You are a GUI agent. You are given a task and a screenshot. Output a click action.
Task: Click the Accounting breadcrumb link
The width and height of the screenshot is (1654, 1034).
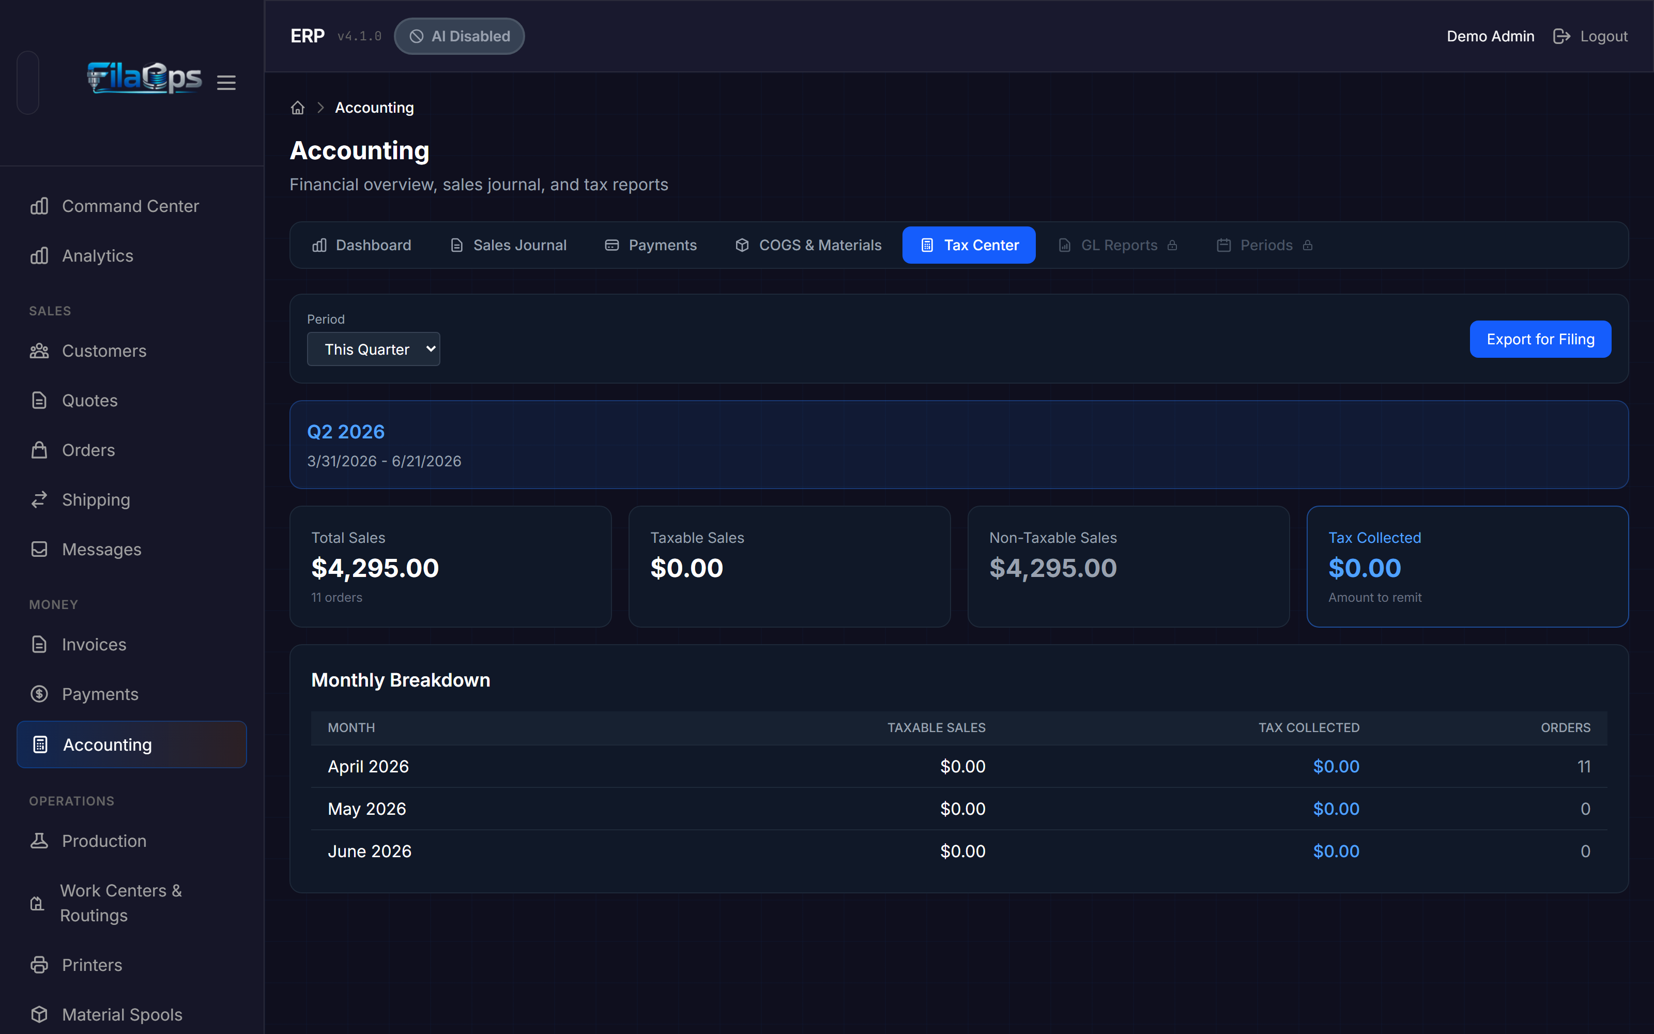[x=375, y=108]
